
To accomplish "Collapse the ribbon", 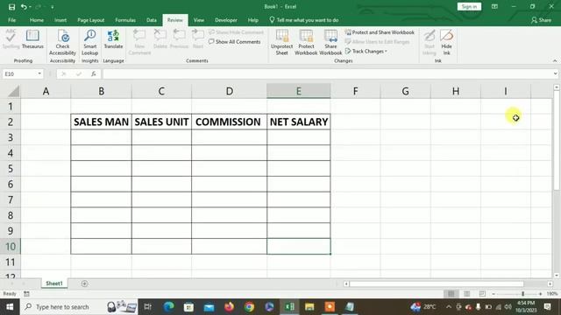I will pos(555,61).
